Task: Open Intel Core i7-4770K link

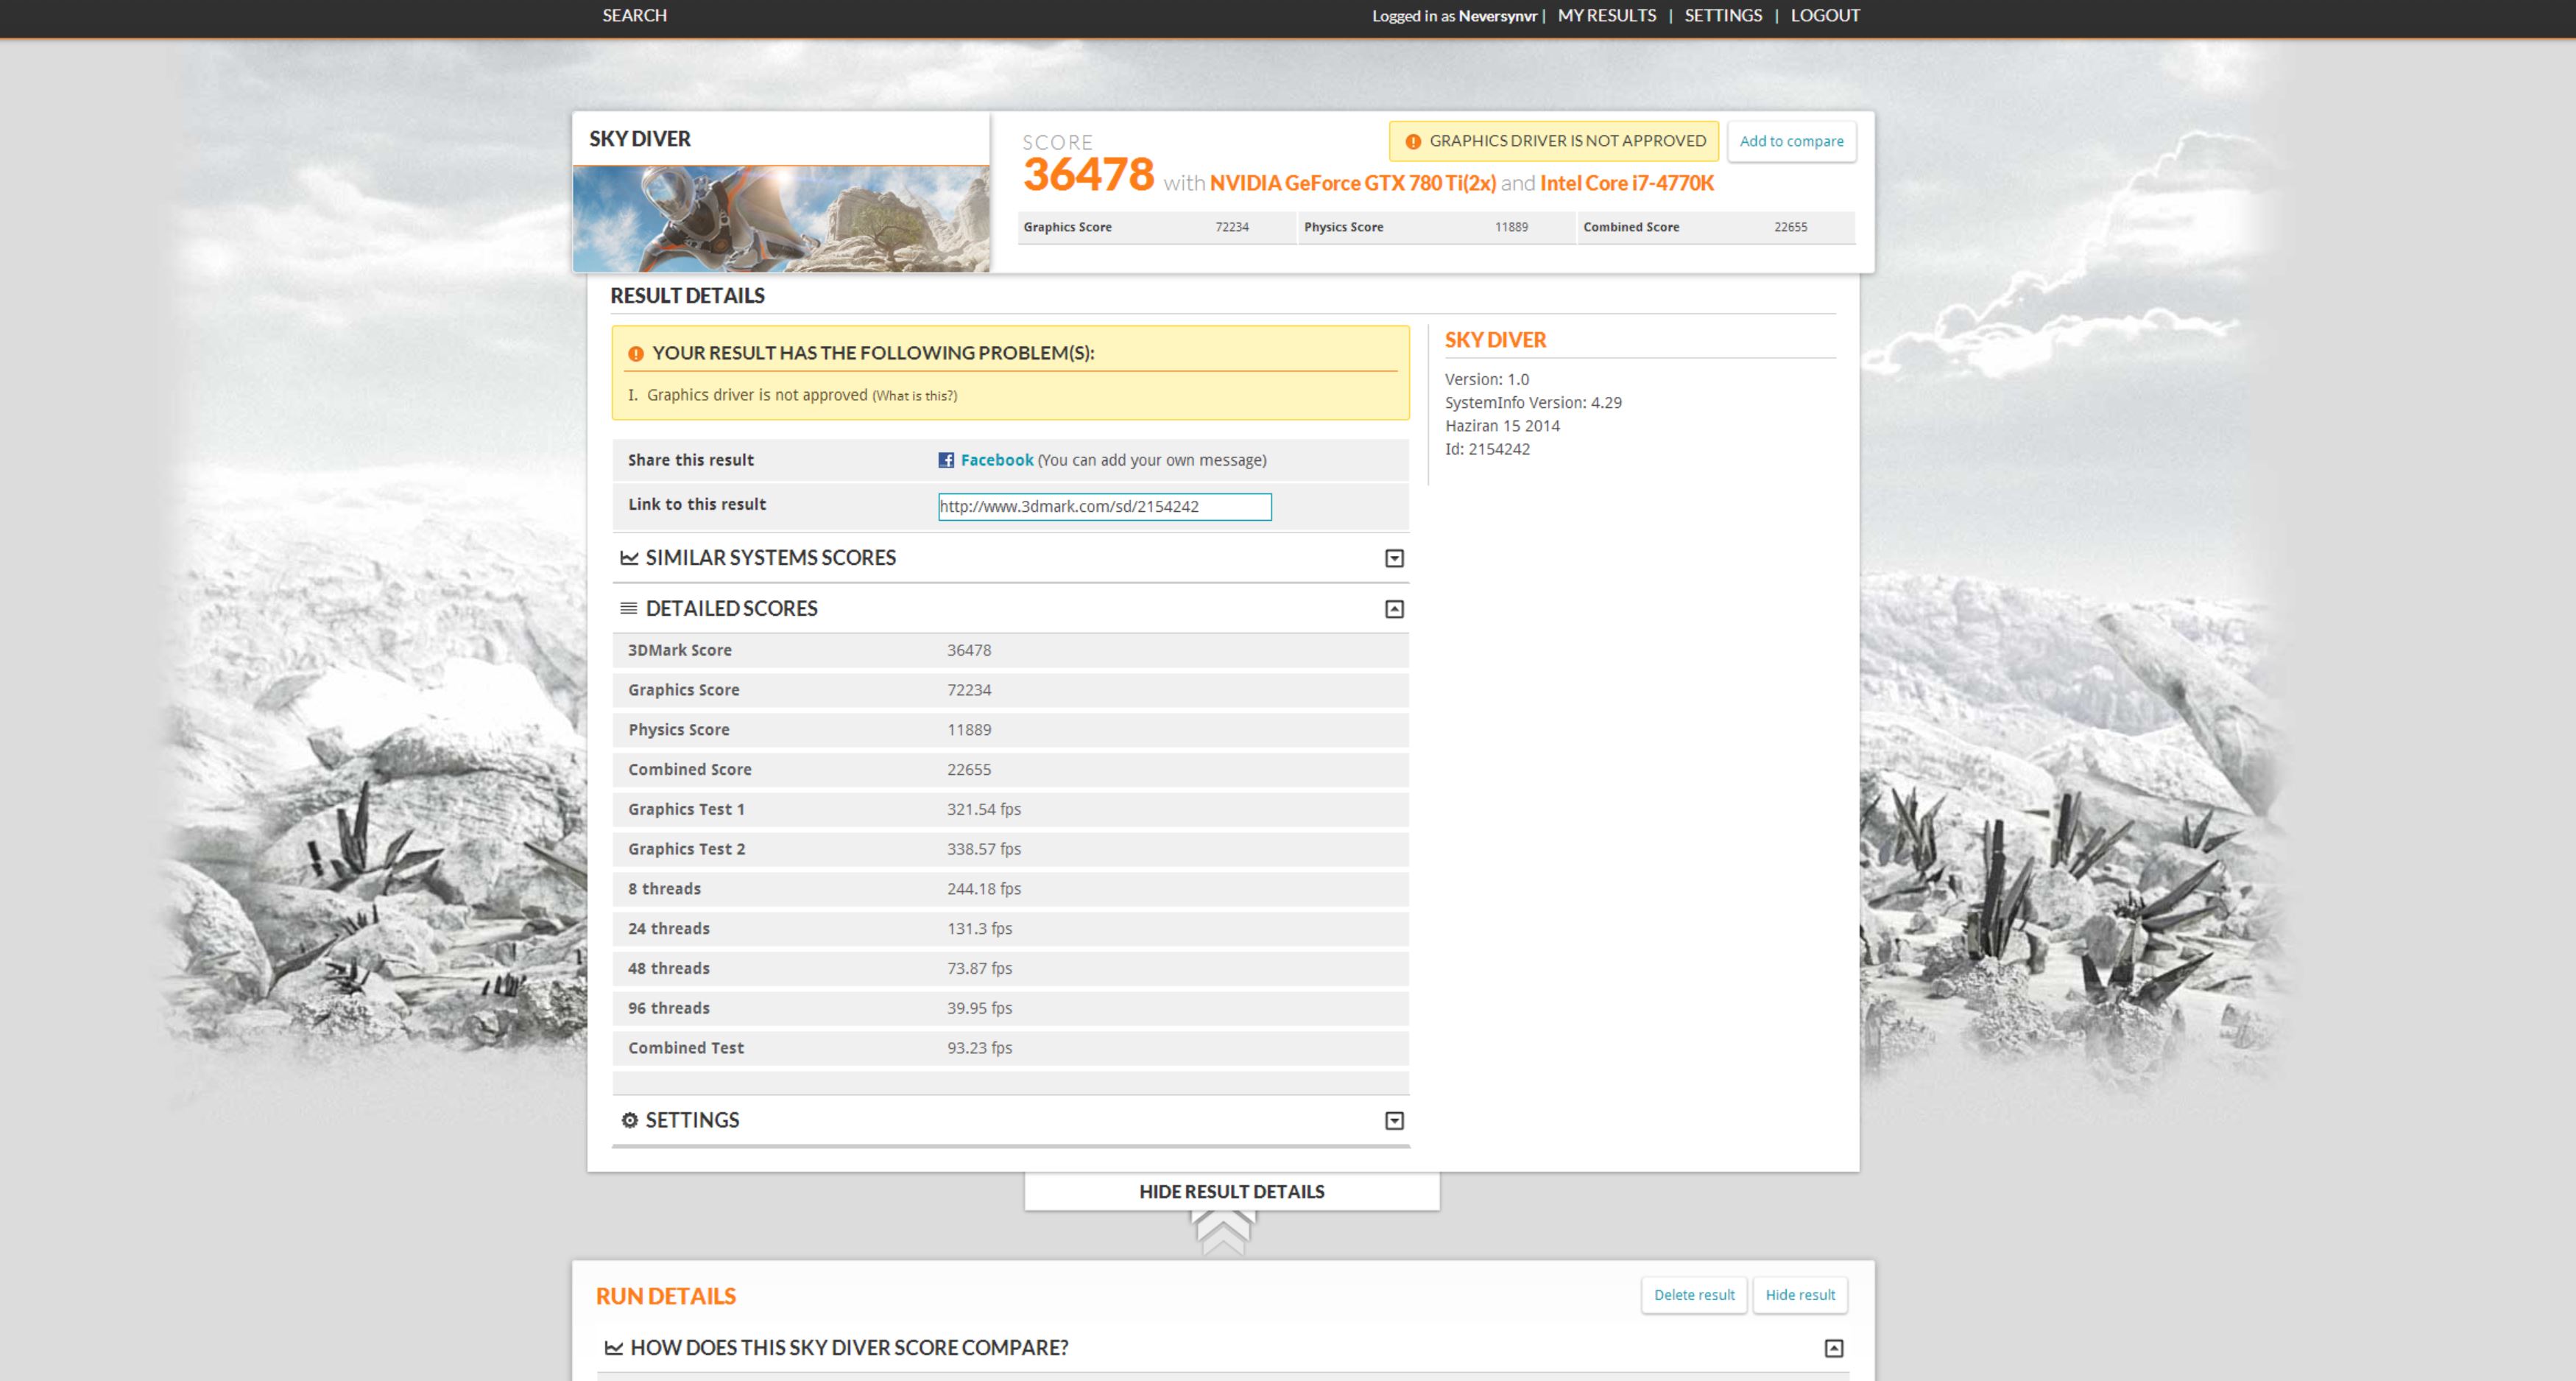Action: 1626,183
